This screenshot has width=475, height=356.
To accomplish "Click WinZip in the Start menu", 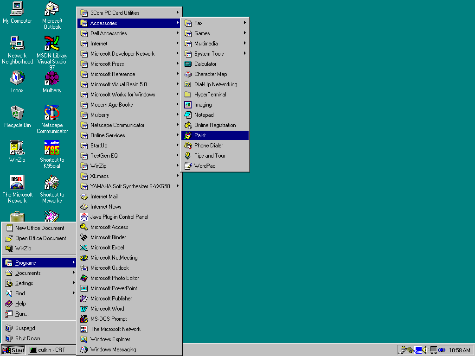I will point(39,248).
